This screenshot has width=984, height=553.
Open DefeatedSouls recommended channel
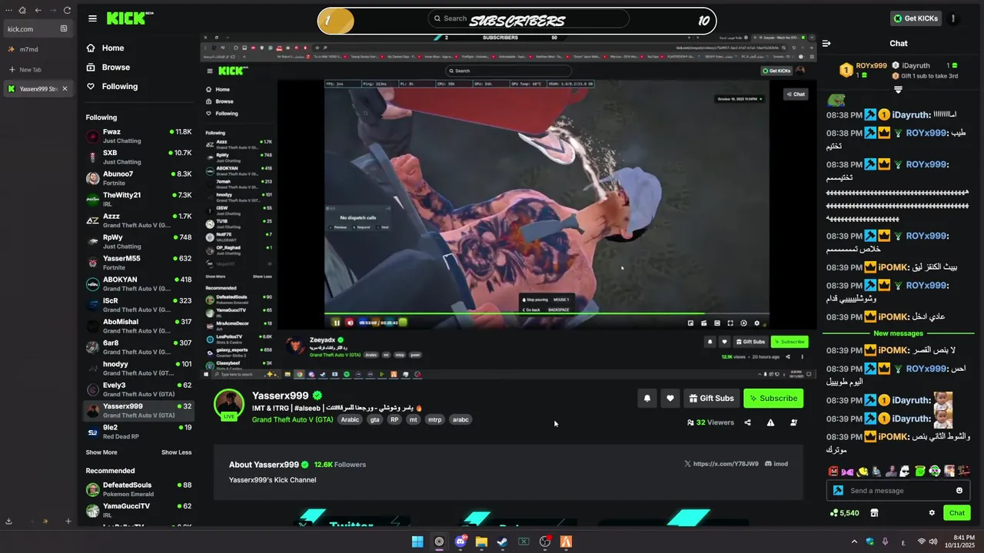click(x=138, y=489)
